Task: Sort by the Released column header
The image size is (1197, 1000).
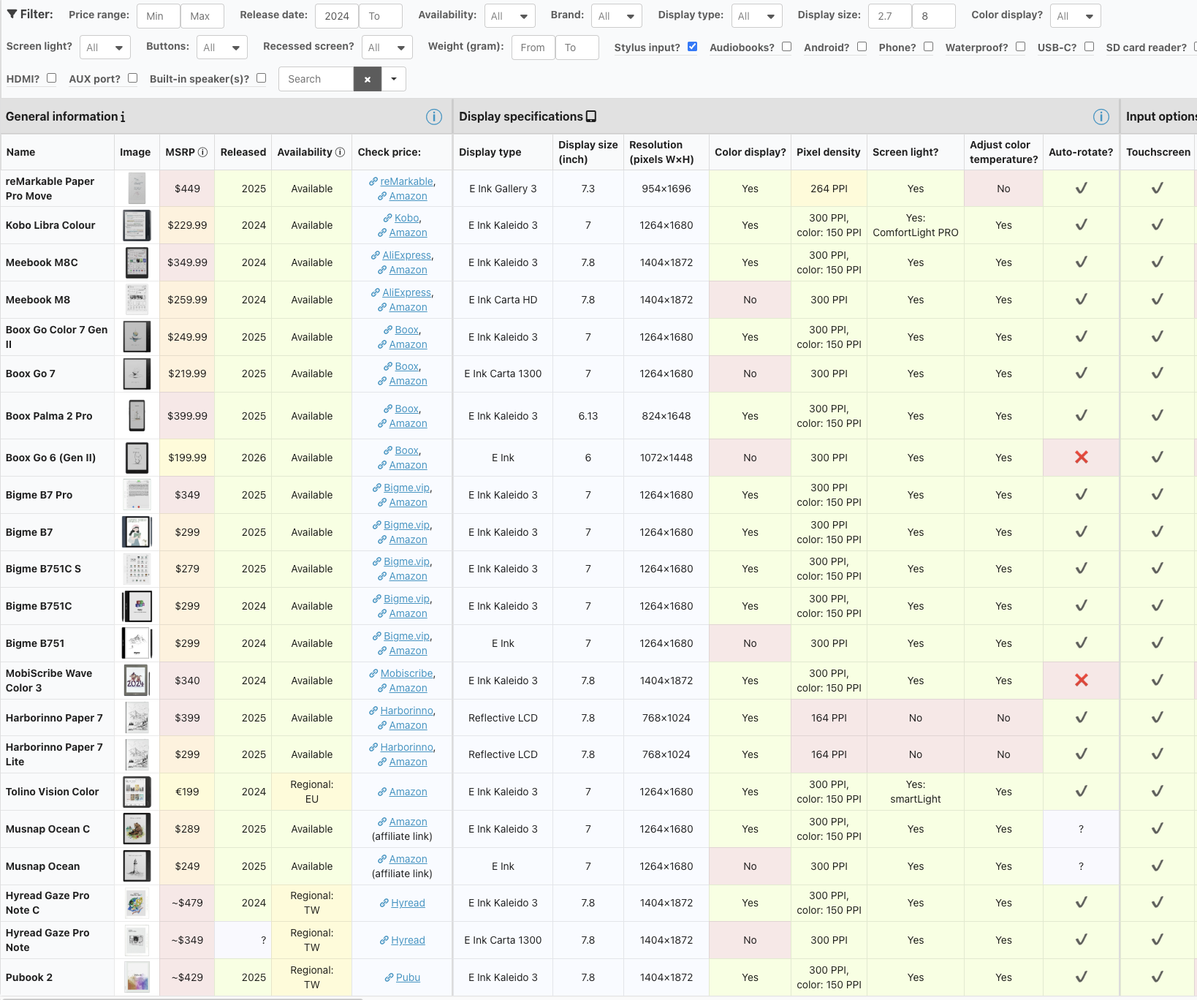Action: coord(243,152)
